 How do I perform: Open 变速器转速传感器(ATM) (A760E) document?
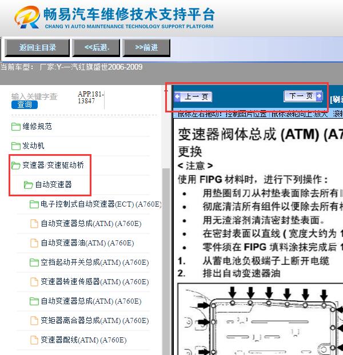pos(90,282)
